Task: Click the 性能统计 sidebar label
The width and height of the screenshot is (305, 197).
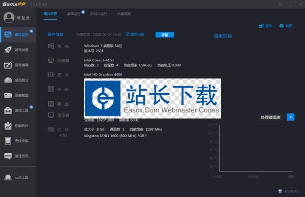Action: tap(21, 126)
